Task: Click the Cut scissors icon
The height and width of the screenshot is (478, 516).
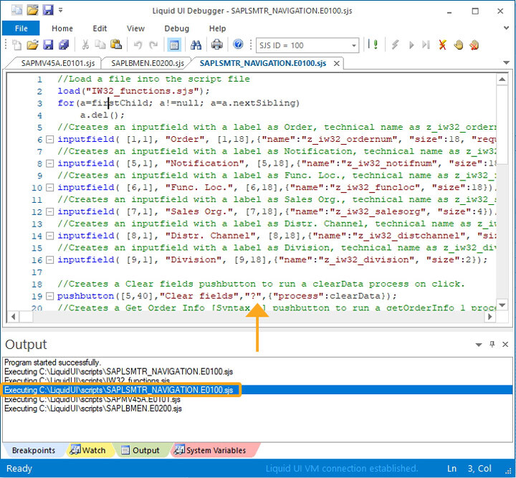Action: point(85,44)
